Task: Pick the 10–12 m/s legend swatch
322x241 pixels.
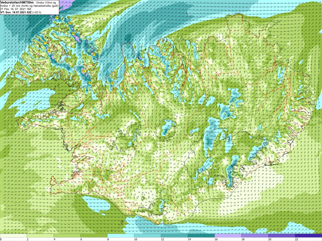Action: point(147,236)
